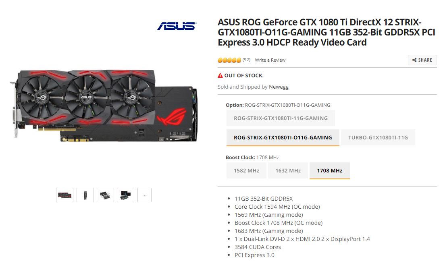Select ROG-STRIX-GTX1080TI-11G-GAMING option

pos(281,118)
